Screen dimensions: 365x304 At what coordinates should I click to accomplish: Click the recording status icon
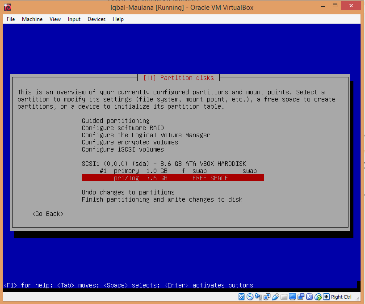click(x=301, y=297)
